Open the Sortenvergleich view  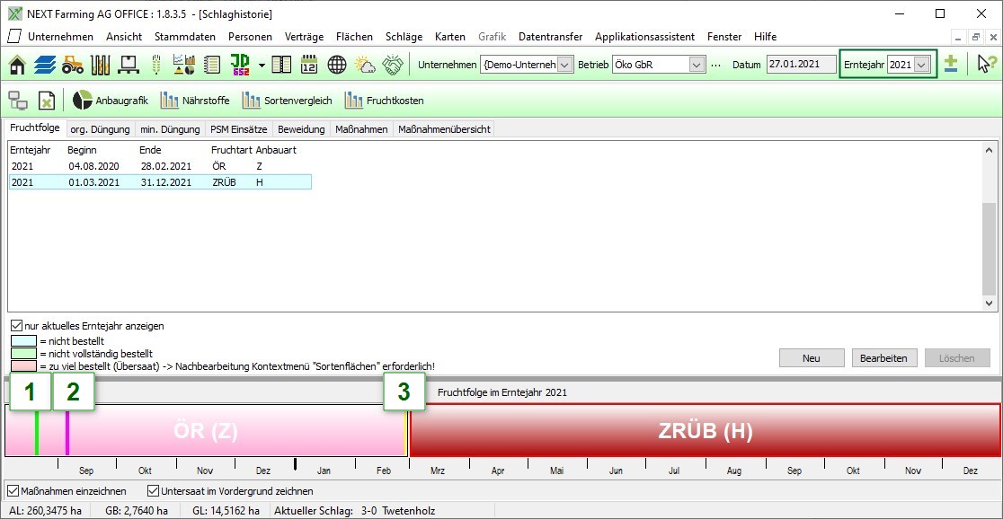[x=288, y=101]
